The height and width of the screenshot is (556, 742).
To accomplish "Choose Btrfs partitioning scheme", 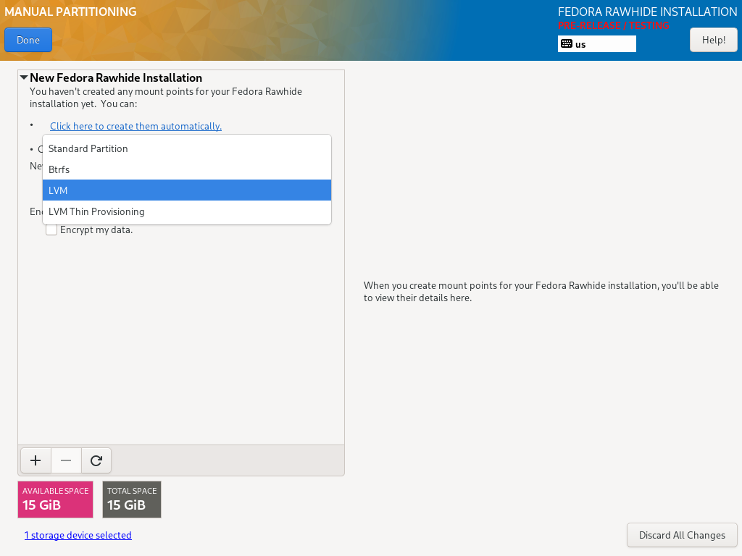I will [x=187, y=169].
